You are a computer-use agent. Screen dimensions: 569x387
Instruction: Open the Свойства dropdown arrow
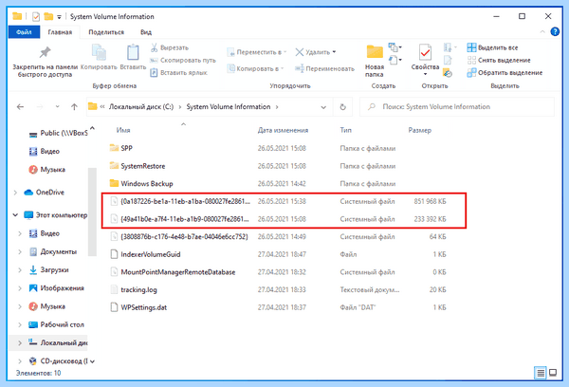pyautogui.click(x=425, y=74)
